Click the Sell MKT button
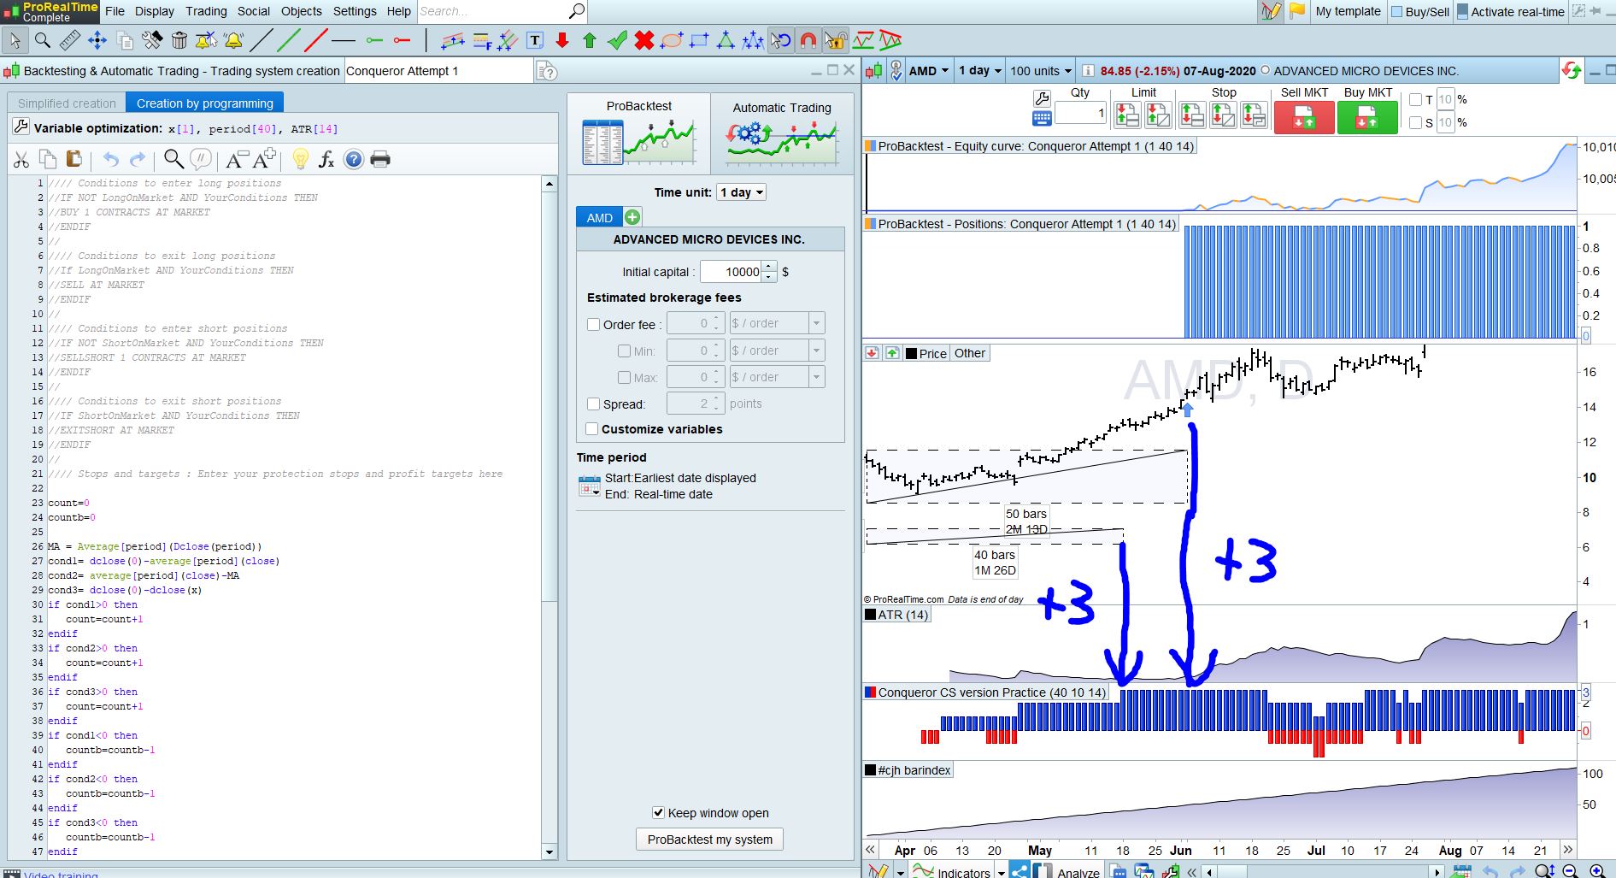This screenshot has width=1616, height=878. tap(1304, 117)
